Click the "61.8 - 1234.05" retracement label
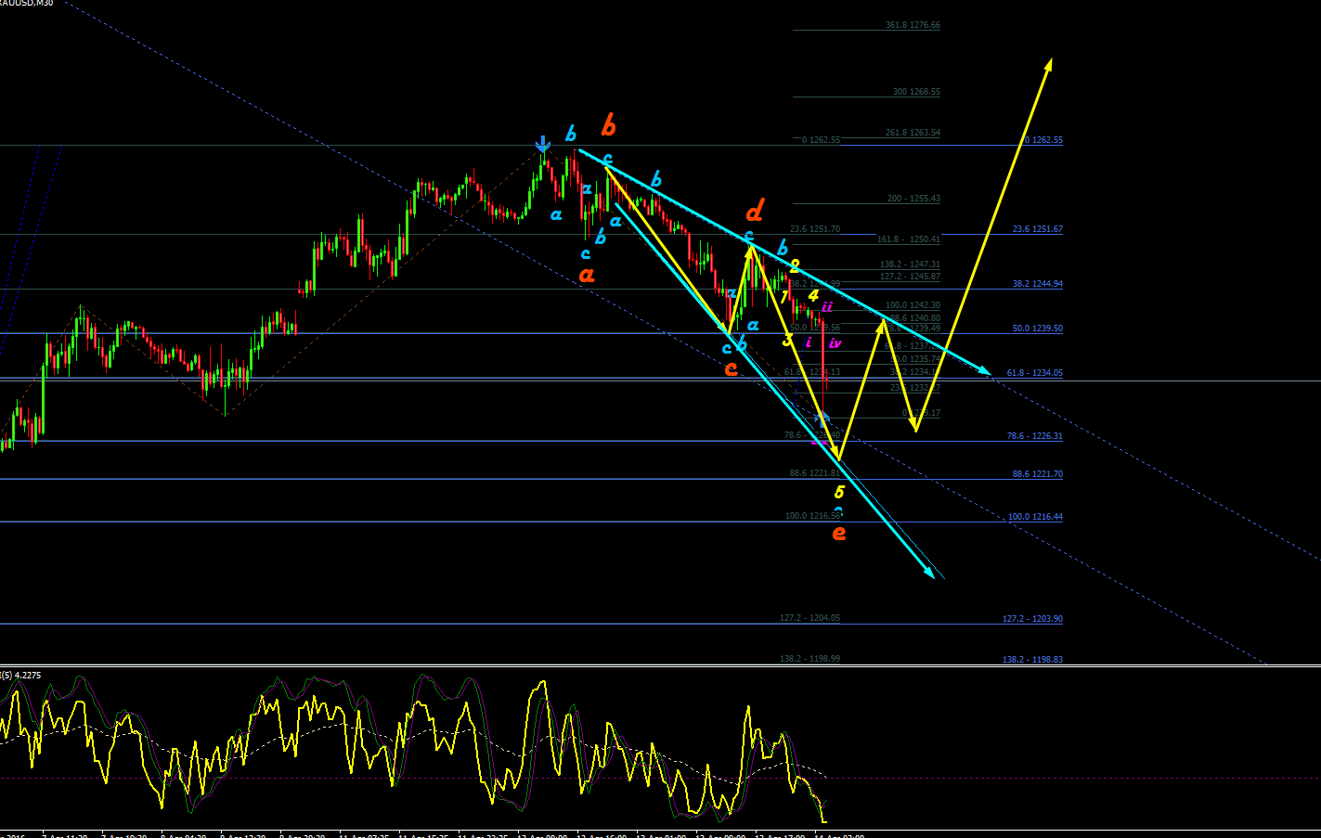The image size is (1321, 838). point(1034,373)
